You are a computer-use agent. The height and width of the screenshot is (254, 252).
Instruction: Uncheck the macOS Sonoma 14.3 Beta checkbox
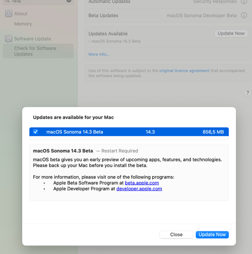click(35, 132)
